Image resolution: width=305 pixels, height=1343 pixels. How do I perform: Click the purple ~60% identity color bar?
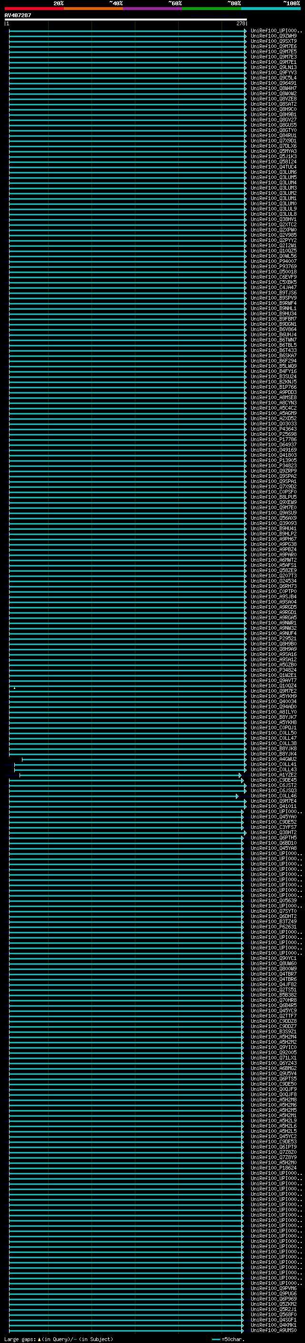point(152,9)
